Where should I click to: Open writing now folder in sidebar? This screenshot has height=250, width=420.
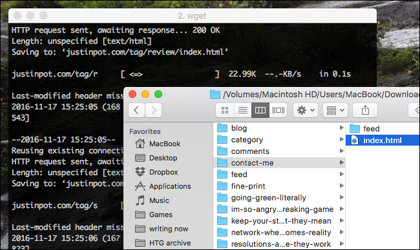(x=162, y=229)
